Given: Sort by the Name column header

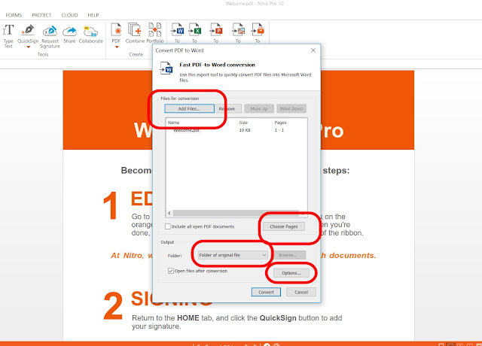Looking at the screenshot, I should coord(174,123).
